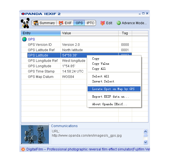The height and width of the screenshot is (162, 169).
Task: Open the IPTC tab
Action: click(90, 23)
